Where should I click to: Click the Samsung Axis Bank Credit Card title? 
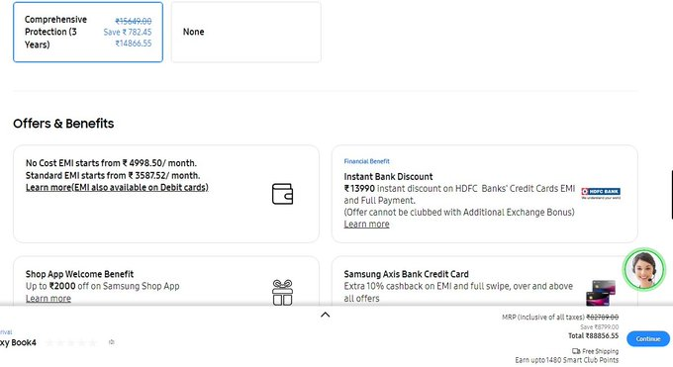click(406, 274)
